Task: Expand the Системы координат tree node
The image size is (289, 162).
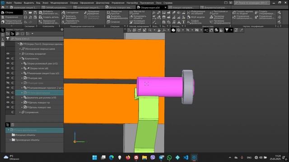Action: [20, 54]
